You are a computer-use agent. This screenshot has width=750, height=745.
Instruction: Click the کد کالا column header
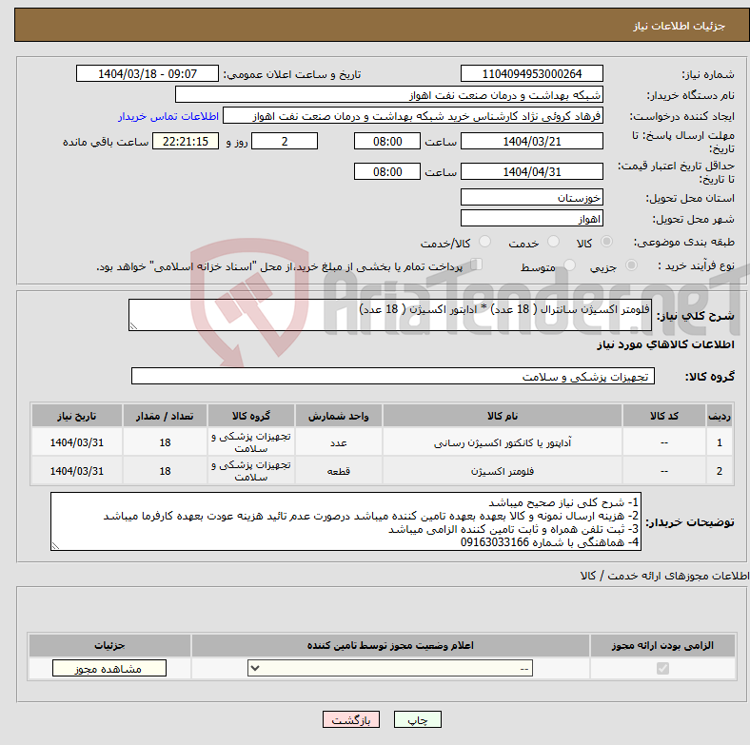coord(664,416)
